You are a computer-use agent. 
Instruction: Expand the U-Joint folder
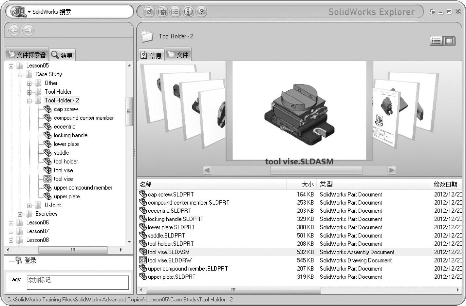[29, 206]
